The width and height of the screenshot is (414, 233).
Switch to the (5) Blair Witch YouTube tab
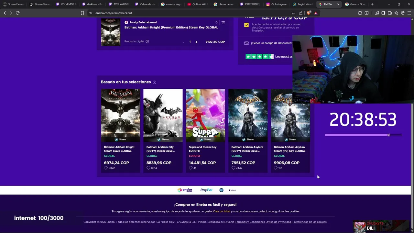pyautogui.click(x=198, y=4)
